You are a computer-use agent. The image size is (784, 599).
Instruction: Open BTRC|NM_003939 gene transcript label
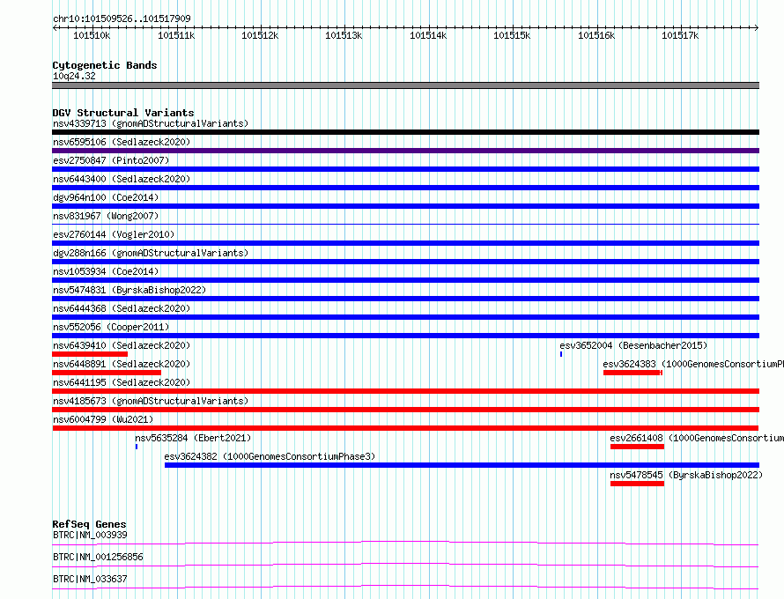point(90,535)
